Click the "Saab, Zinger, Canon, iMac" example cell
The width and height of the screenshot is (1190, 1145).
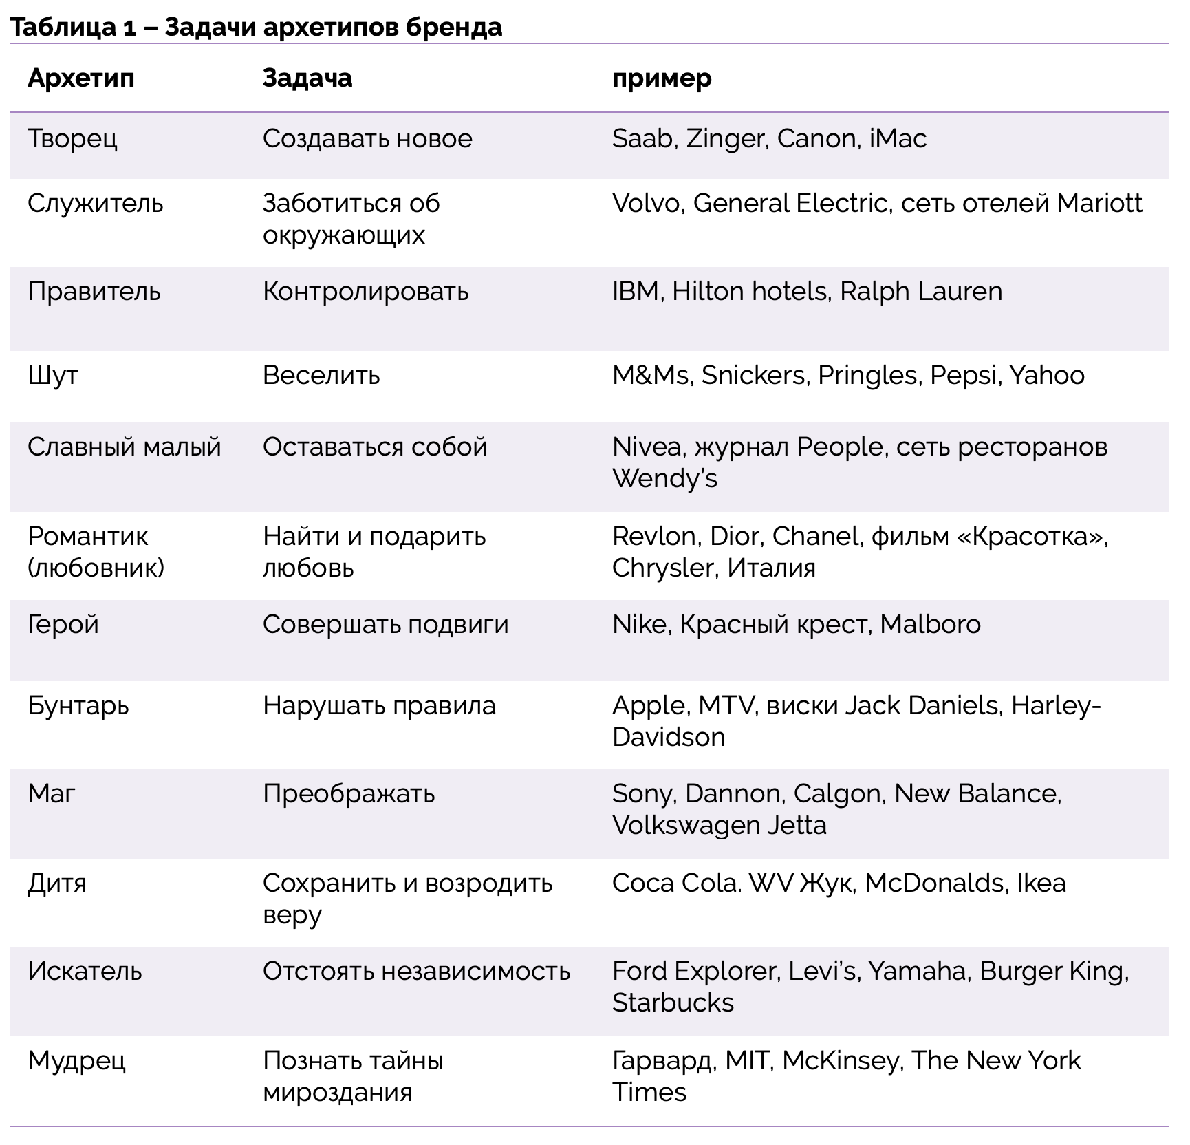pyautogui.click(x=769, y=139)
